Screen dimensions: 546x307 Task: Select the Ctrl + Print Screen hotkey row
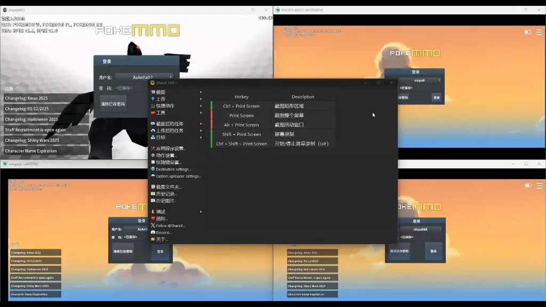(274, 106)
